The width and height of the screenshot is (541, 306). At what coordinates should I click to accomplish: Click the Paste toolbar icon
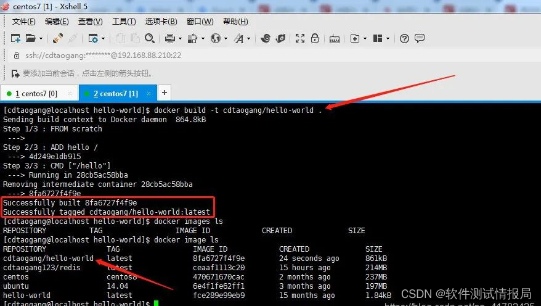tap(135, 38)
